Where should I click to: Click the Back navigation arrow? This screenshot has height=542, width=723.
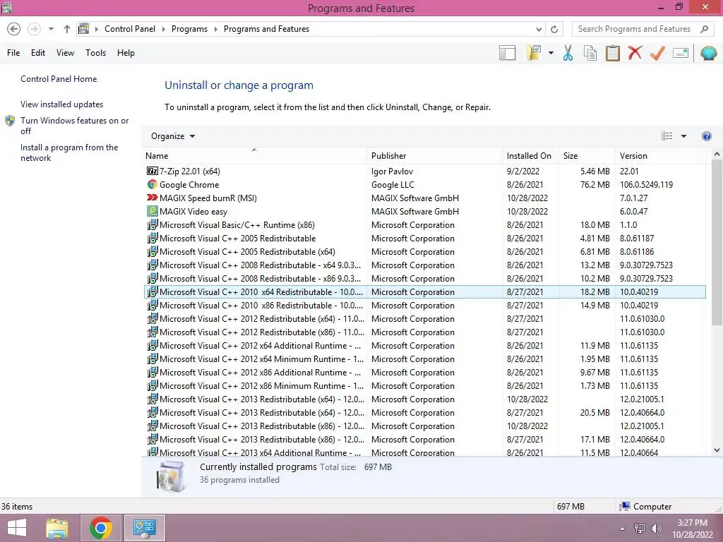(x=14, y=29)
